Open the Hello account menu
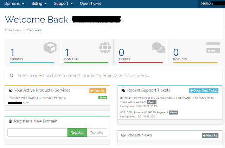The width and height of the screenshot is (225, 148). tap(211, 4)
